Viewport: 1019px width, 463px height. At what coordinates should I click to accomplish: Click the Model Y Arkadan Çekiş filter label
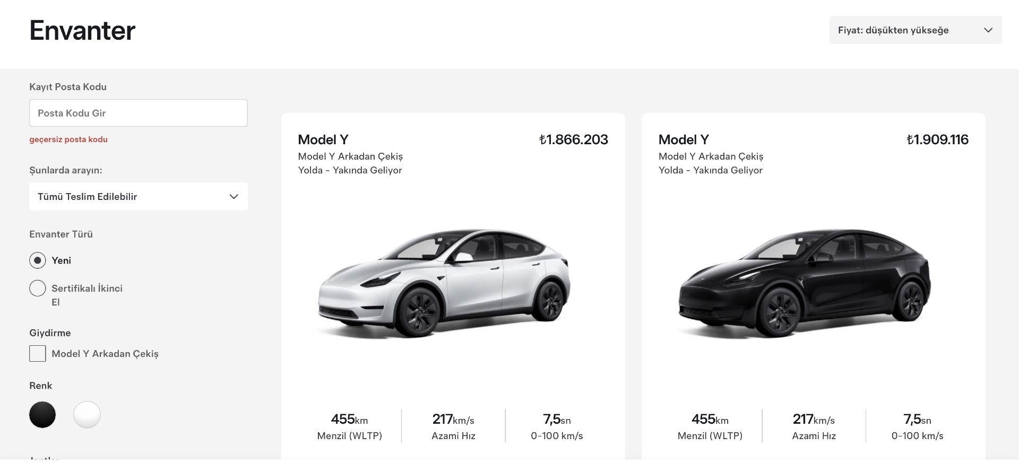click(105, 354)
